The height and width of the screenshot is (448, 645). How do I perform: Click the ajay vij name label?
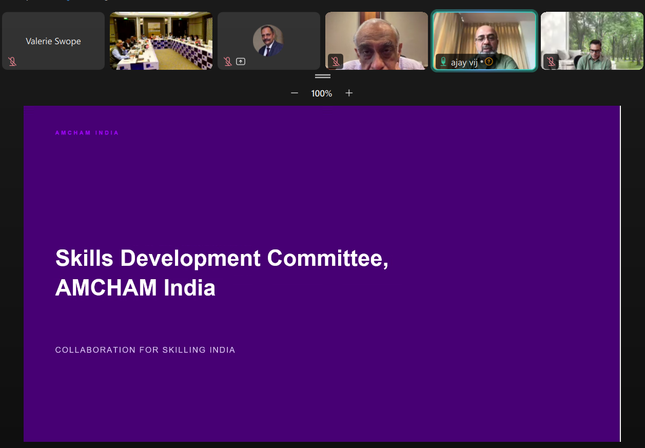(x=464, y=62)
